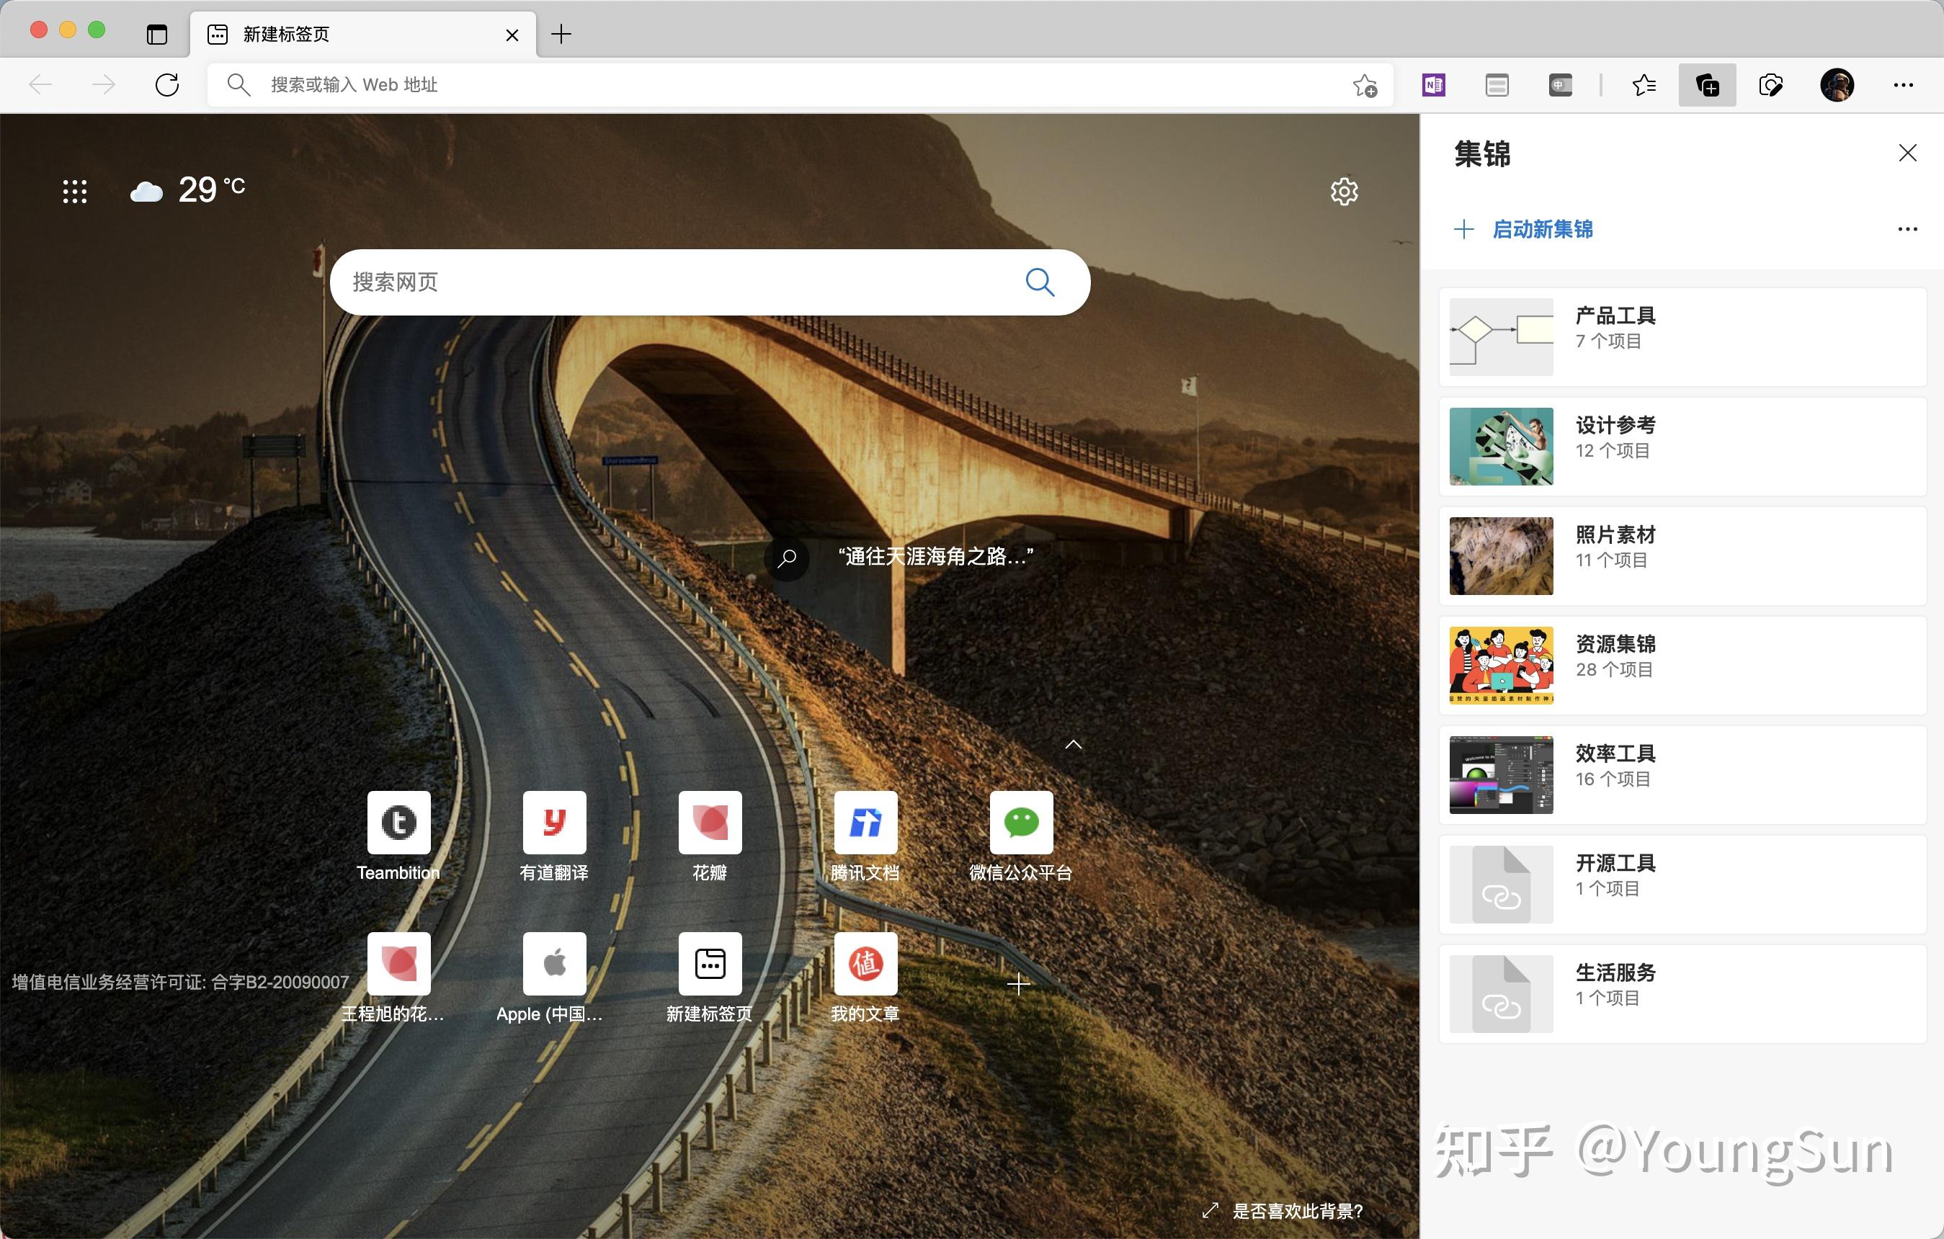The width and height of the screenshot is (1944, 1239).
Task: Open the 王程旭的花… quick link
Action: (398, 978)
